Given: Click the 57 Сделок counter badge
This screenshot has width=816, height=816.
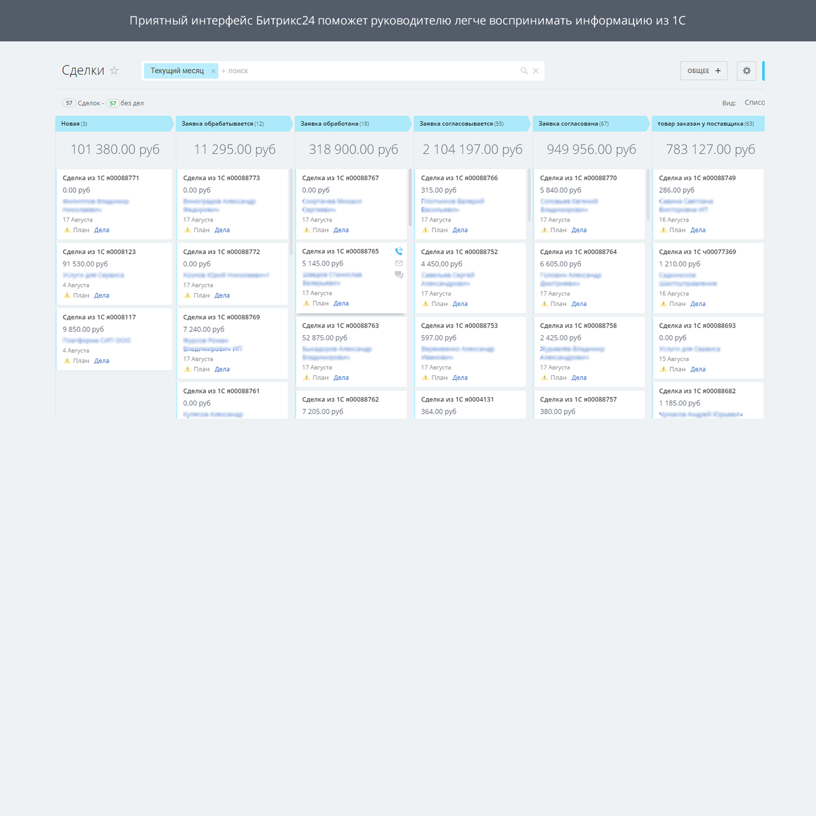Looking at the screenshot, I should pyautogui.click(x=69, y=103).
